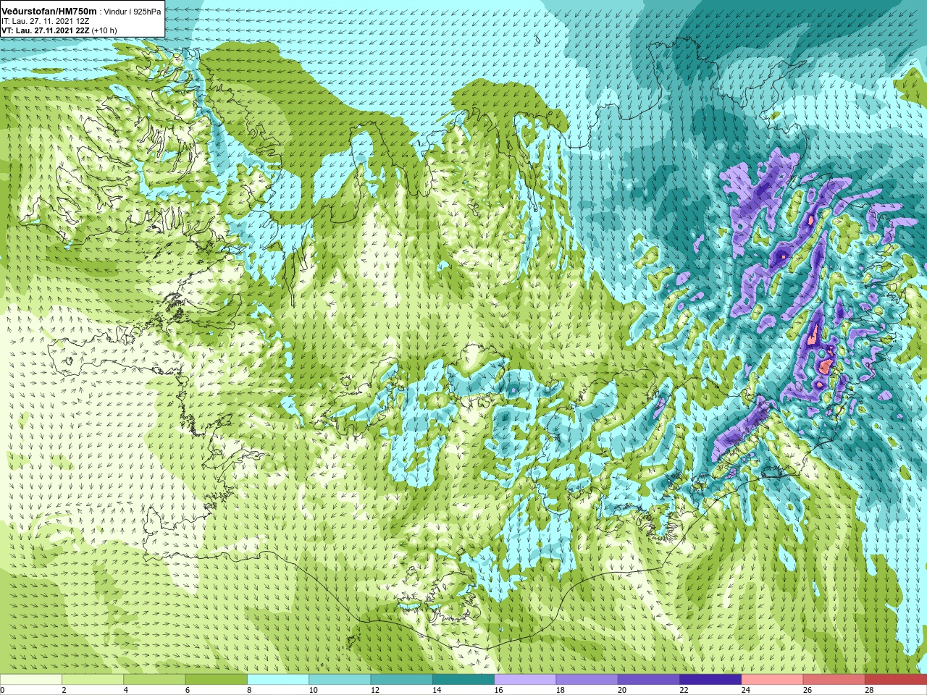Click the legend value '2'
The height and width of the screenshot is (695, 927).
tap(64, 690)
